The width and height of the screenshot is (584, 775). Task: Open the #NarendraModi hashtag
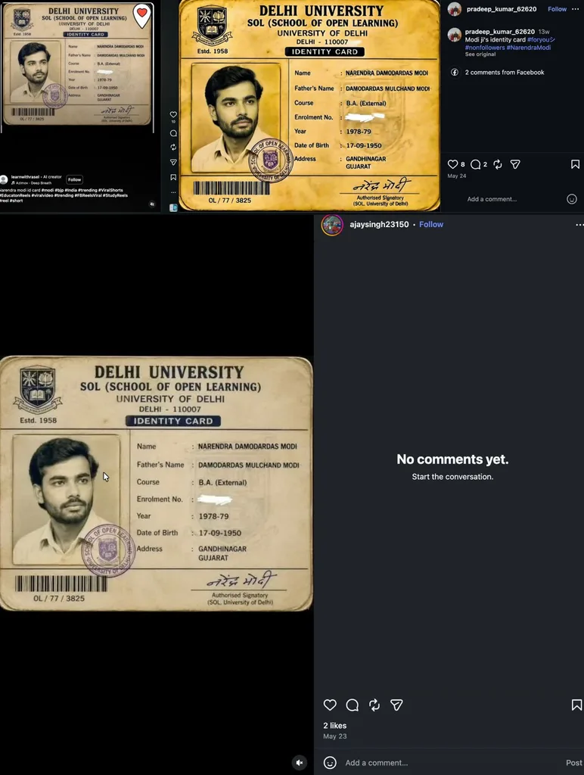click(x=529, y=48)
